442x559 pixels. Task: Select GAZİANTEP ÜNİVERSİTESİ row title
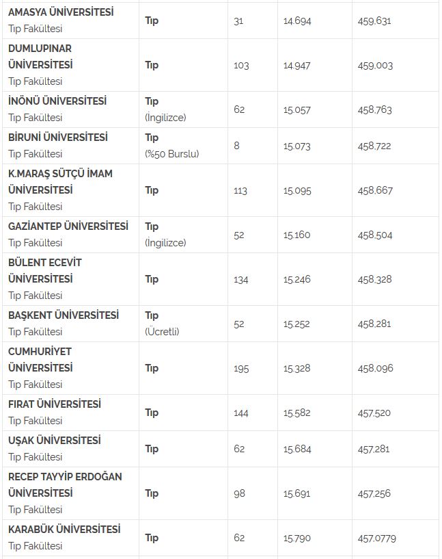click(68, 226)
